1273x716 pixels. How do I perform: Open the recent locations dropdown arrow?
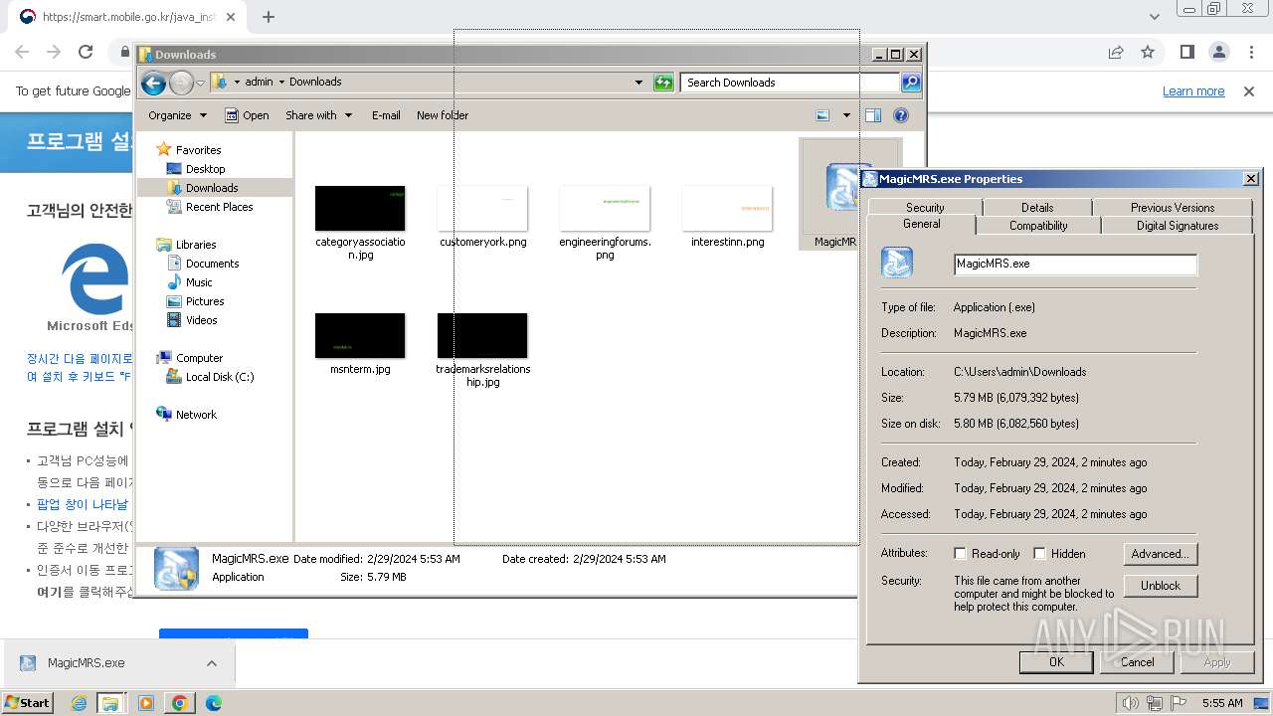pos(200,83)
